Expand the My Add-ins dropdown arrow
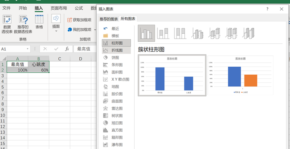 (x=95, y=29)
